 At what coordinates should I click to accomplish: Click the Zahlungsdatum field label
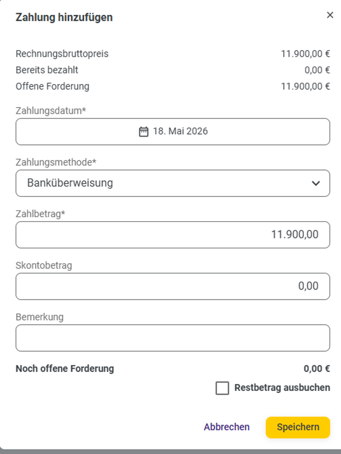[x=51, y=111]
